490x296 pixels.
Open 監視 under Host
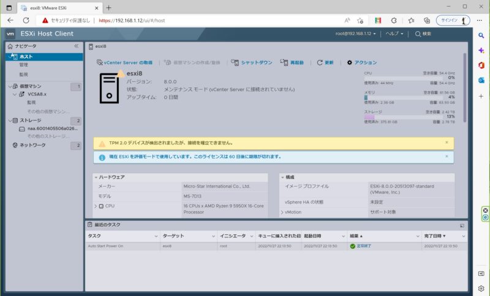point(23,74)
